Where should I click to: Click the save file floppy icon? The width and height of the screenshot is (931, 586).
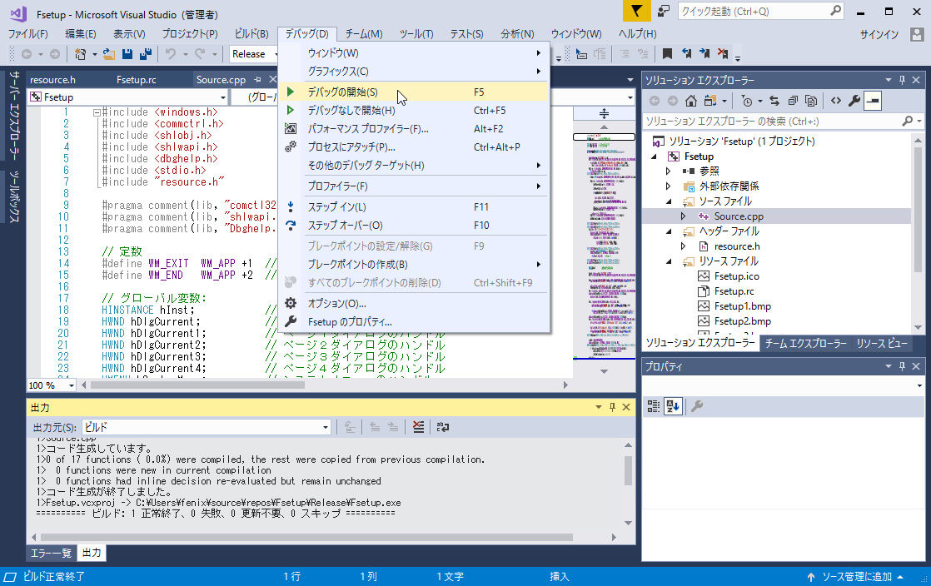[x=127, y=54]
